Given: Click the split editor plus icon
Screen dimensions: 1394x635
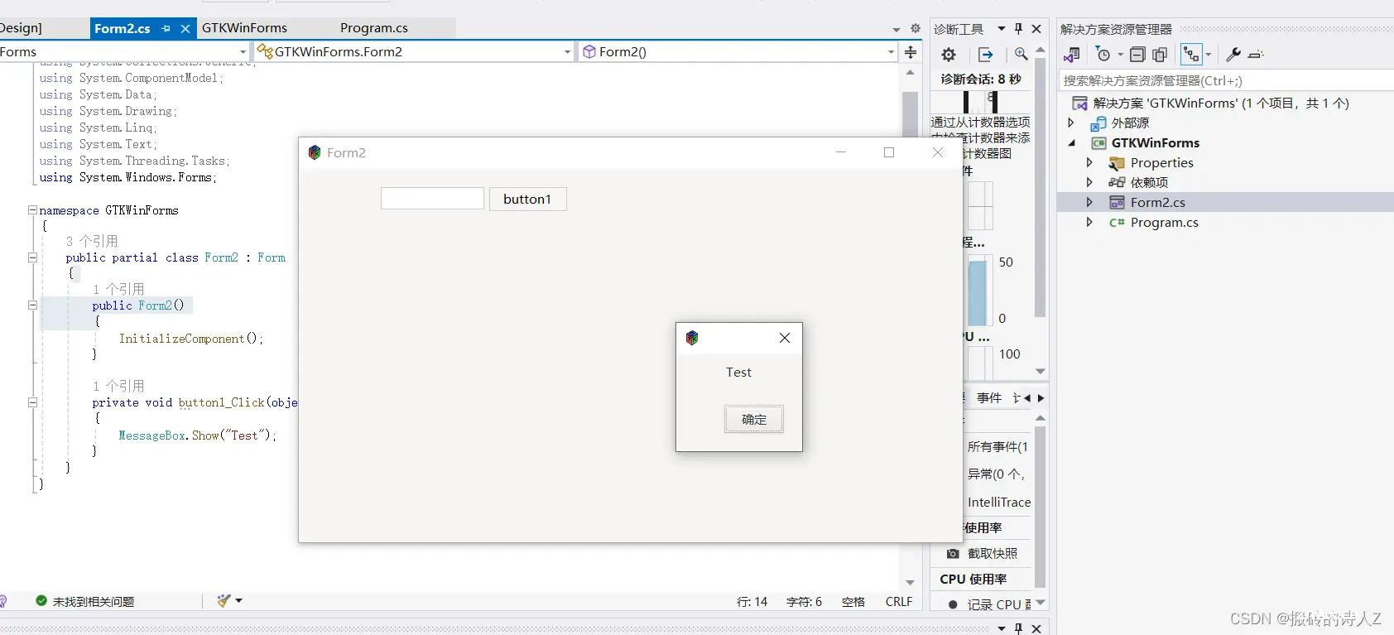Looking at the screenshot, I should [911, 52].
